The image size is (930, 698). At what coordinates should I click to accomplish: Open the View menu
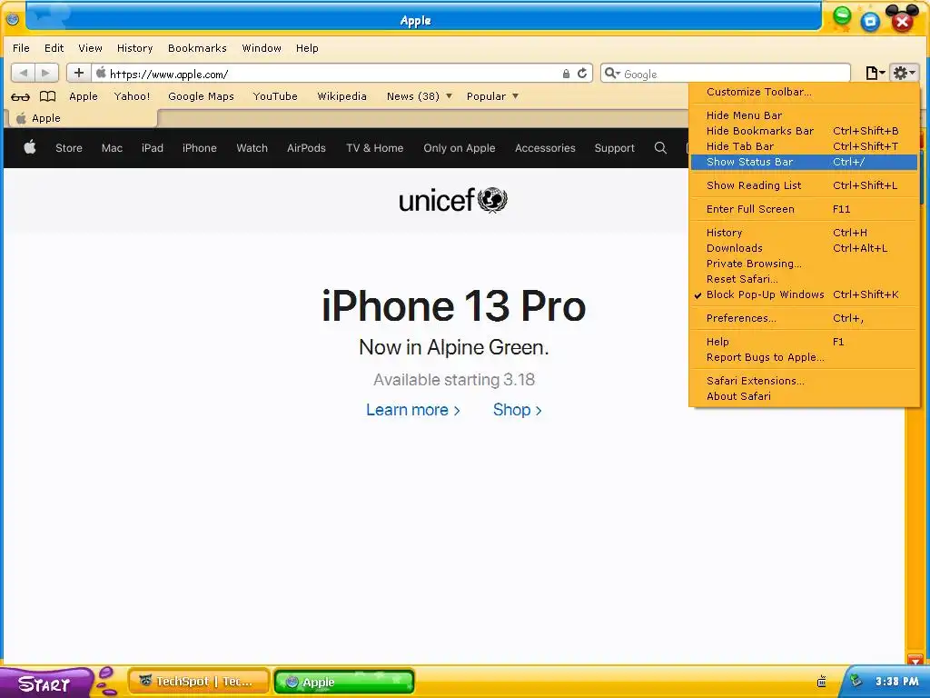(x=90, y=48)
